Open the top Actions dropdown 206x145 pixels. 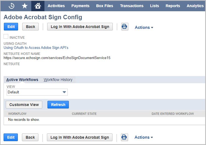[144, 27]
